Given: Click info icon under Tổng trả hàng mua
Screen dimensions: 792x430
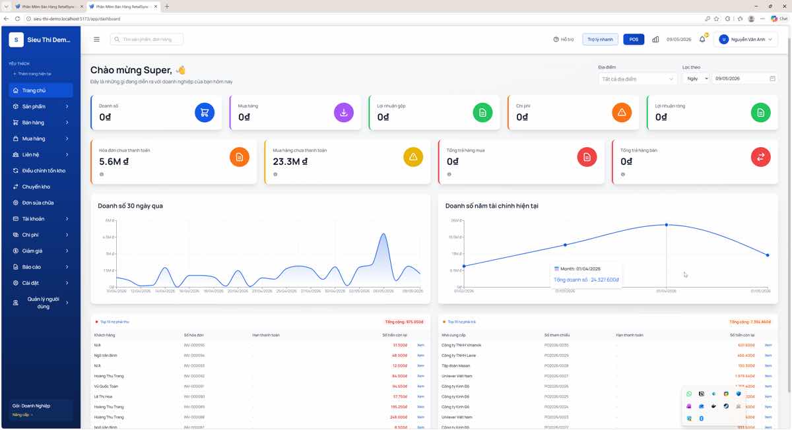Looking at the screenshot, I should 449,174.
